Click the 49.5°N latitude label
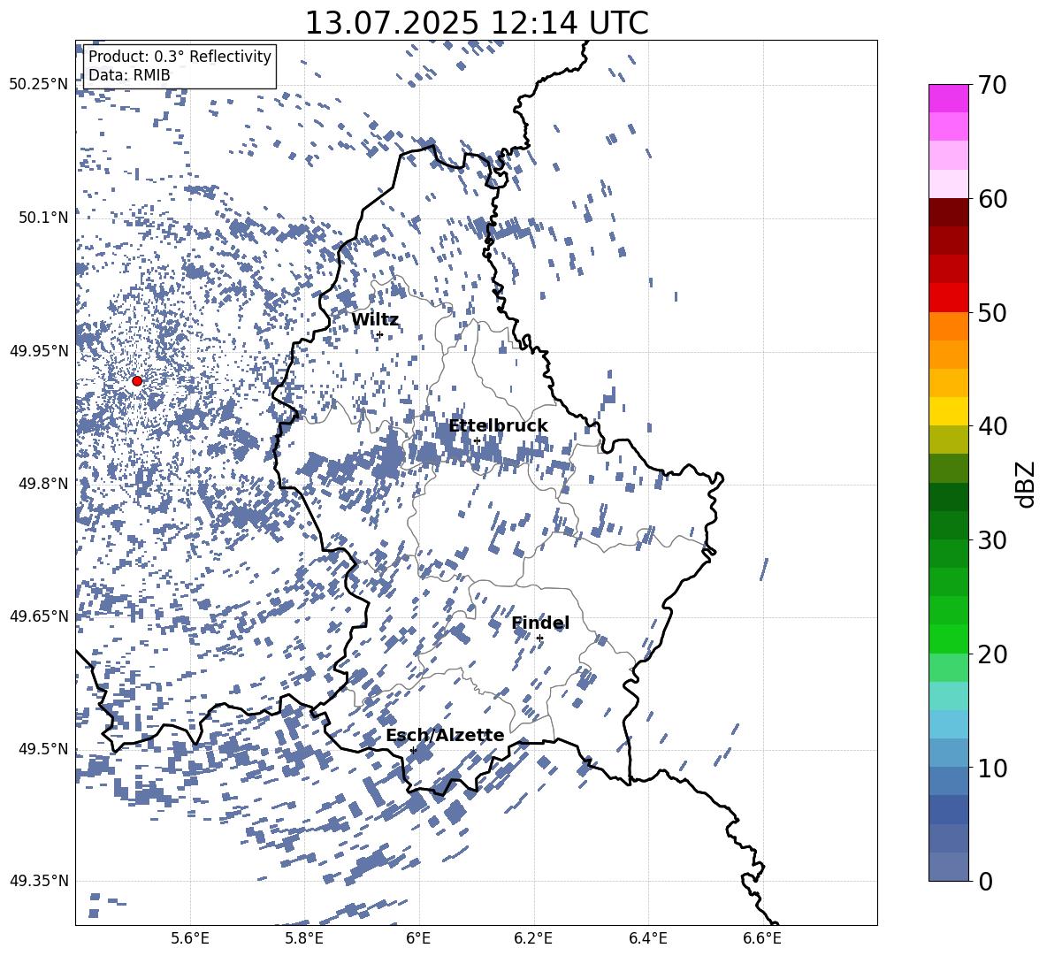The height and width of the screenshot is (956, 1047). [x=43, y=749]
